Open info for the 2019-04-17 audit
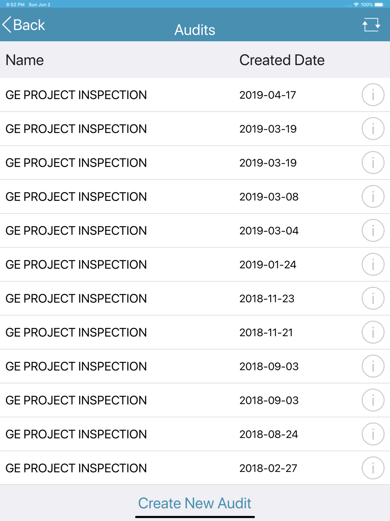This screenshot has height=521, width=390. tap(373, 95)
